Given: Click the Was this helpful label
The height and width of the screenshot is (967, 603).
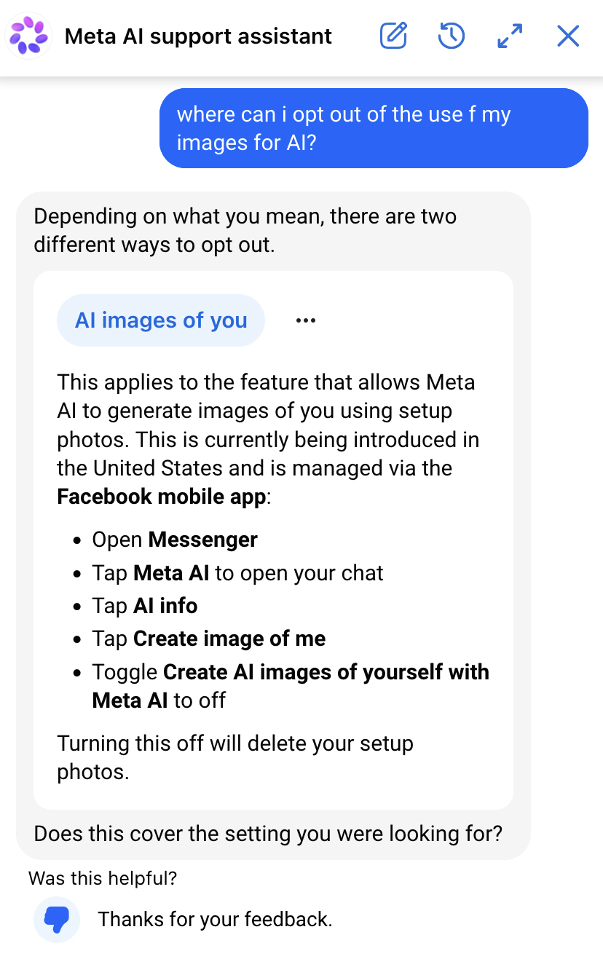Looking at the screenshot, I should pos(103,878).
